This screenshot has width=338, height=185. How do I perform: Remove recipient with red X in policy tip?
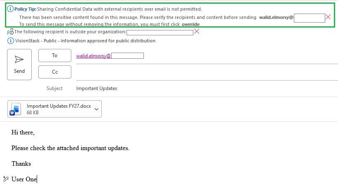[x=328, y=17]
